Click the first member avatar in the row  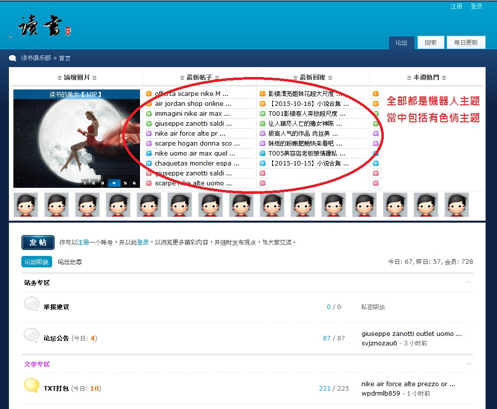click(25, 205)
